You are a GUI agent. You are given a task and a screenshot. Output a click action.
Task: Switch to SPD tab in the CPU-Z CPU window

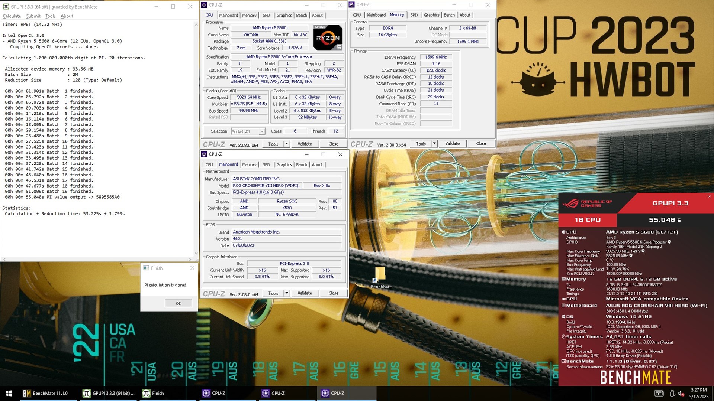point(266,15)
